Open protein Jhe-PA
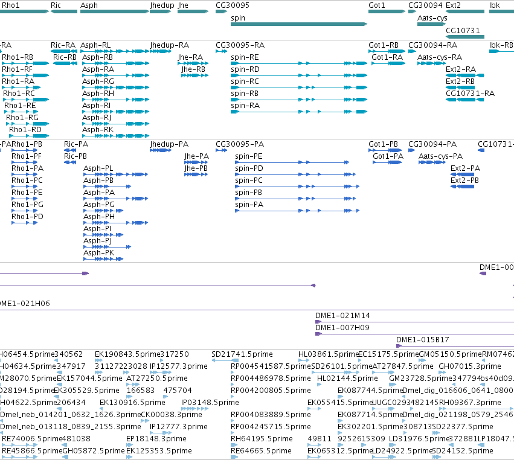This screenshot has height=460, width=514. pos(196,156)
